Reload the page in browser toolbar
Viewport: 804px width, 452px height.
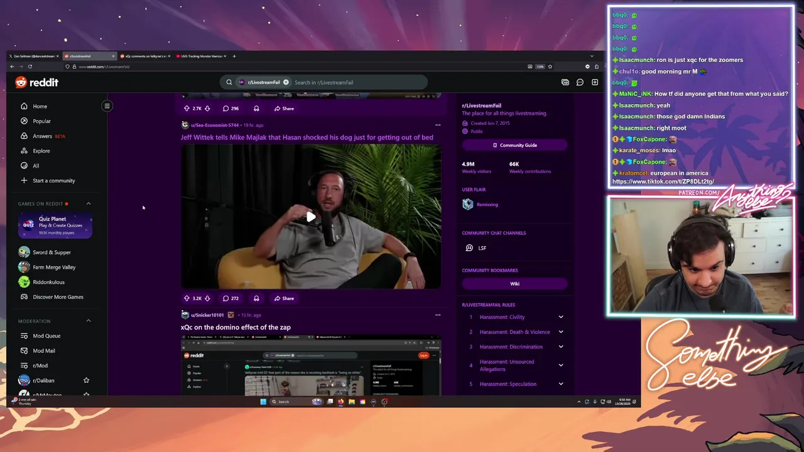(x=30, y=67)
